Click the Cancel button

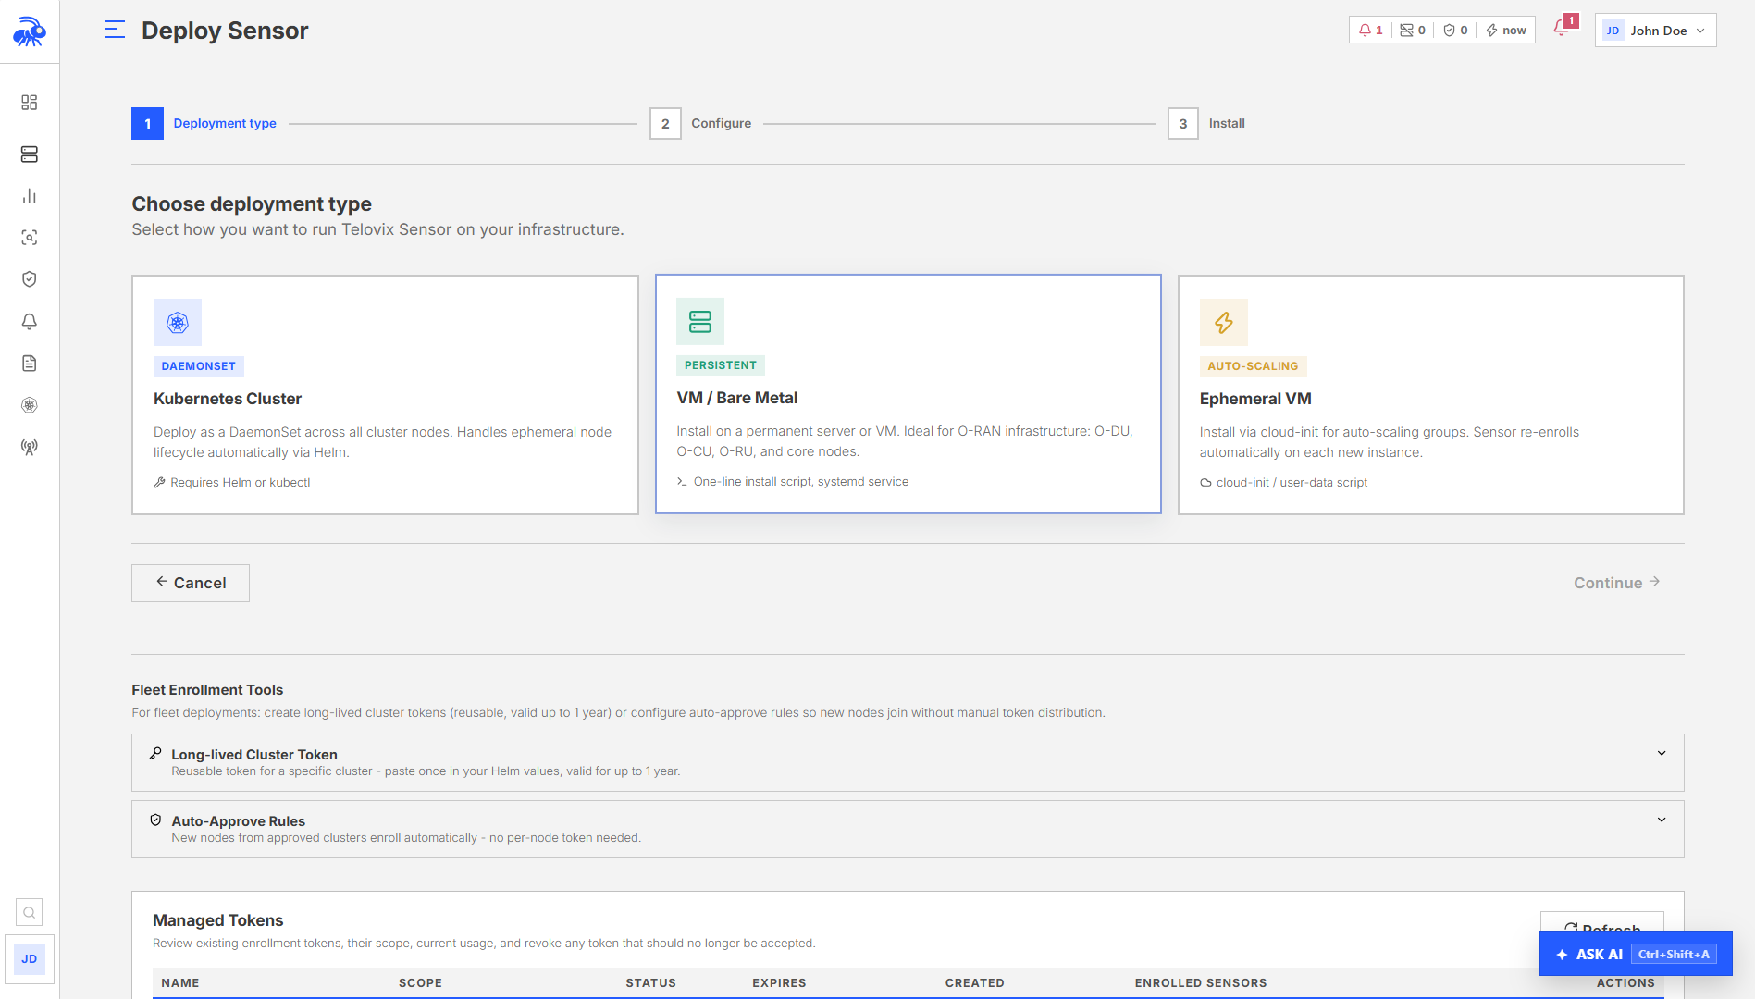pyautogui.click(x=191, y=584)
